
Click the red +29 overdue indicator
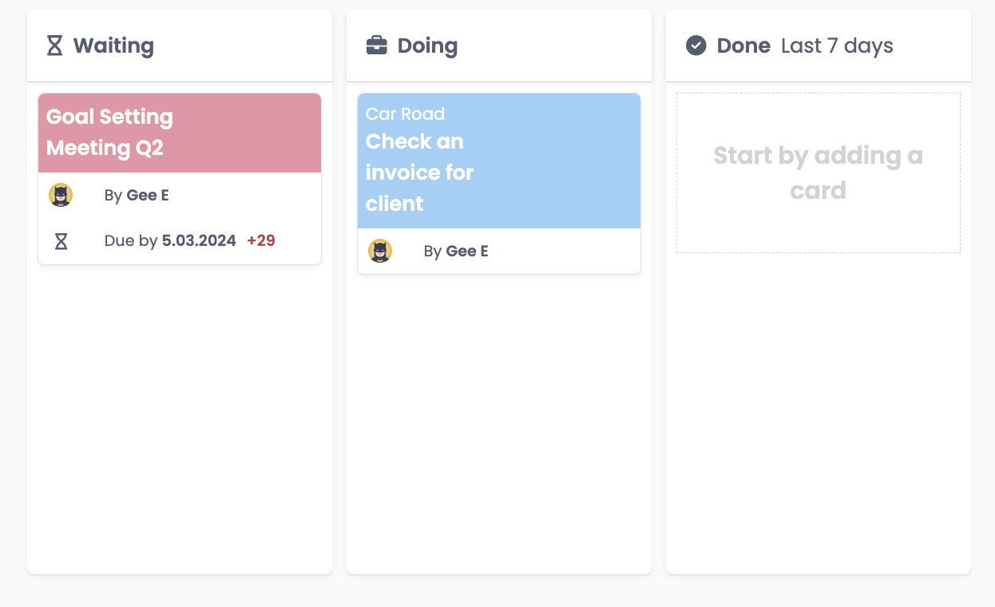tap(261, 240)
